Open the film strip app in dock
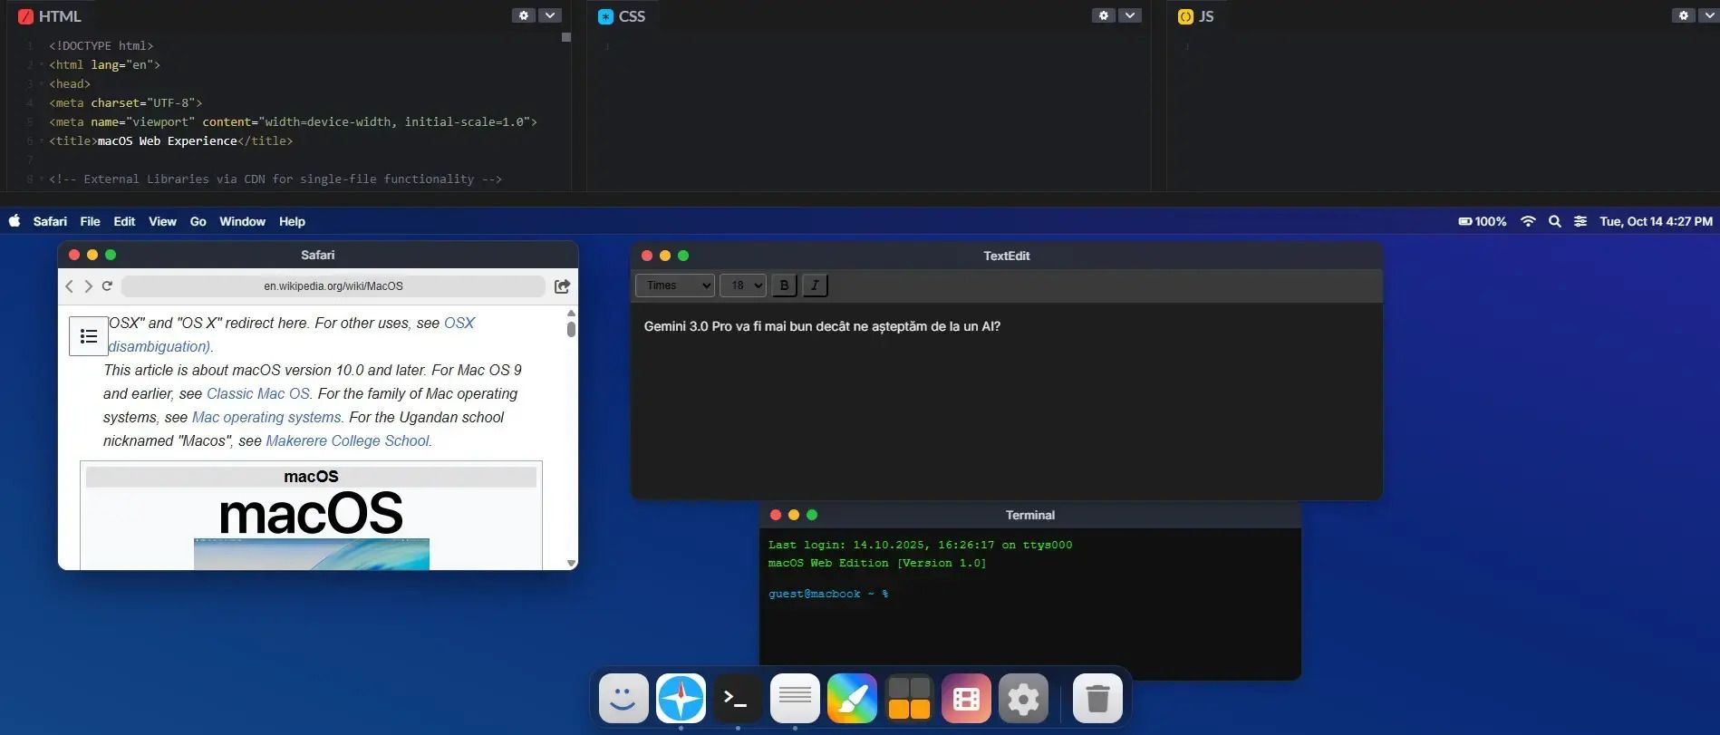 pos(966,698)
